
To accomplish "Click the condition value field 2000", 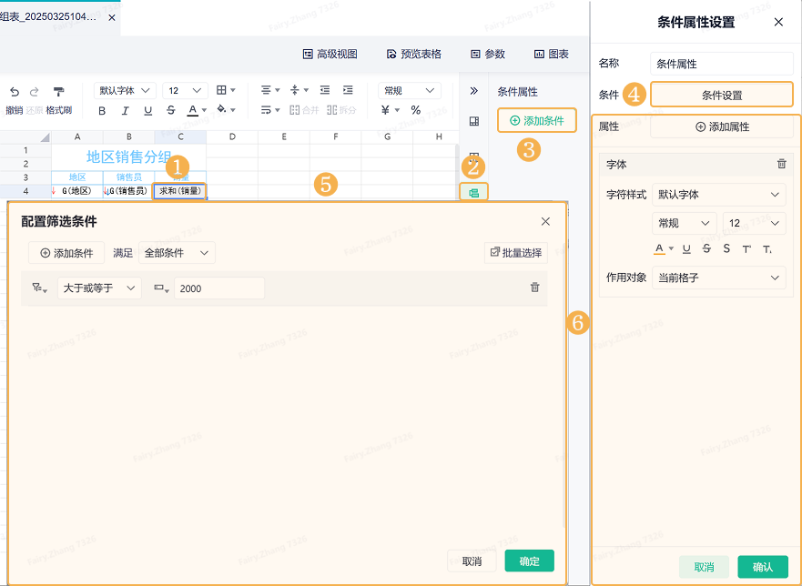I will click(x=219, y=288).
